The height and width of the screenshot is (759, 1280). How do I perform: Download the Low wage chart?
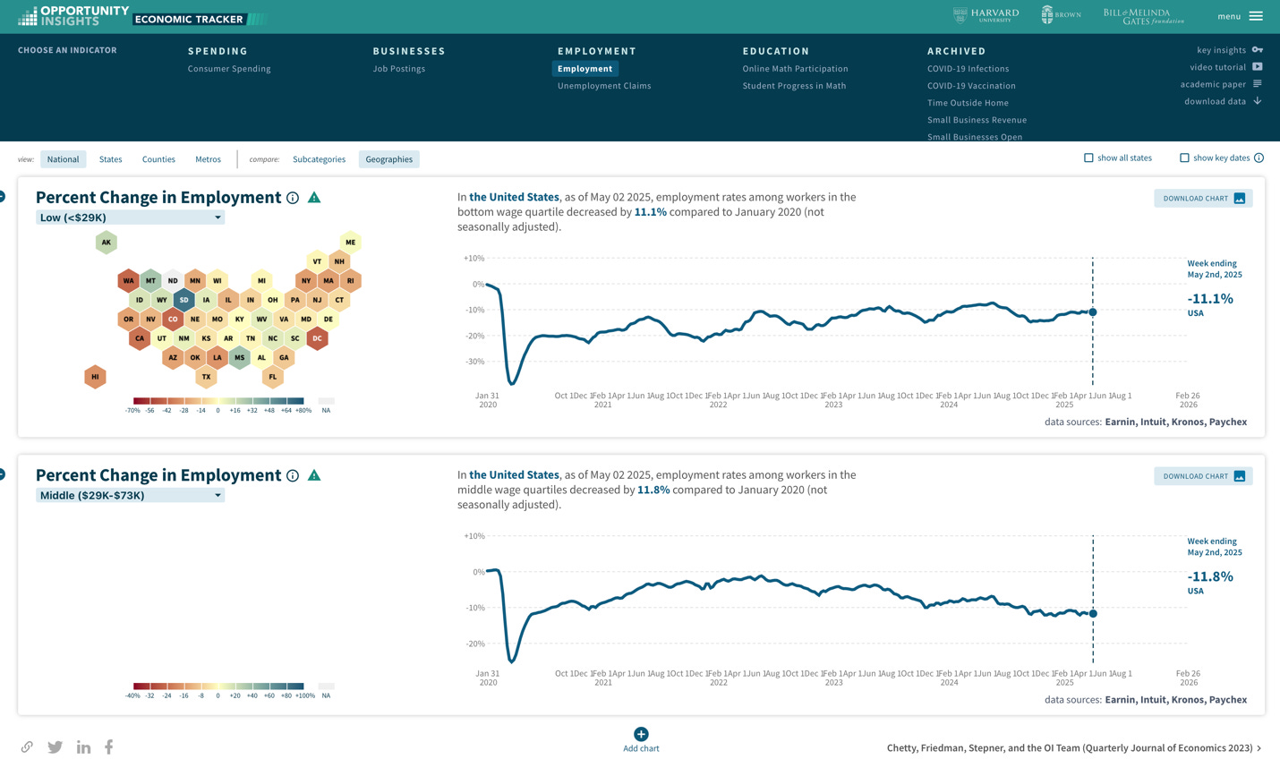point(1203,199)
